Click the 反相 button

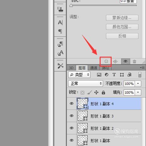(x=122, y=36)
